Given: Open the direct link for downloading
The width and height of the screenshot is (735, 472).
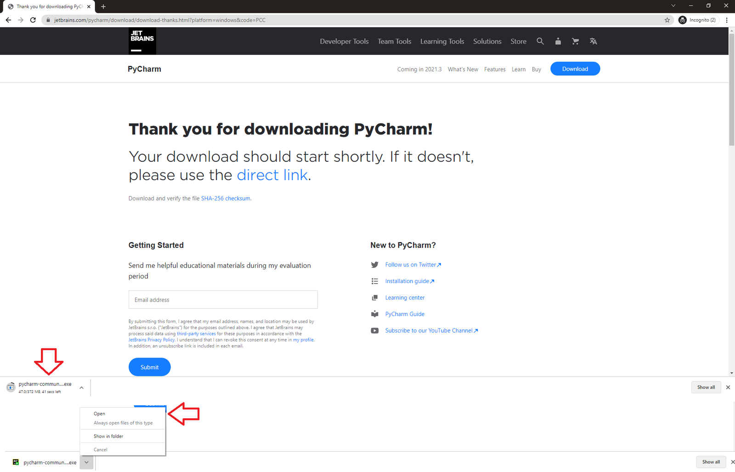Looking at the screenshot, I should coord(272,175).
